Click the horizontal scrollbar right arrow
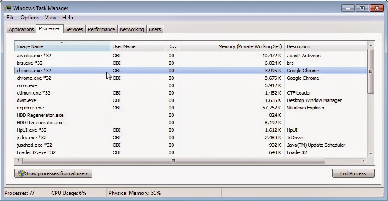Image resolution: width=388 pixels, height=201 pixels. click(x=363, y=161)
